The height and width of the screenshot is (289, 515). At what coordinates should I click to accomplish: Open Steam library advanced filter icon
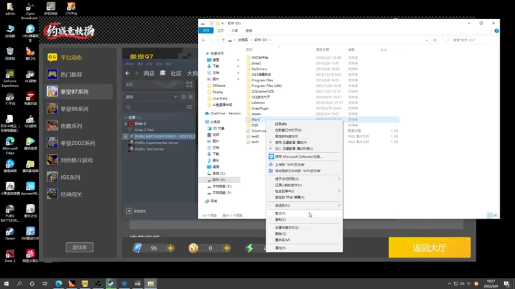(x=189, y=107)
